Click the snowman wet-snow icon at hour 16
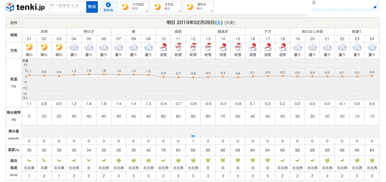The width and height of the screenshot is (386, 182). click(253, 47)
